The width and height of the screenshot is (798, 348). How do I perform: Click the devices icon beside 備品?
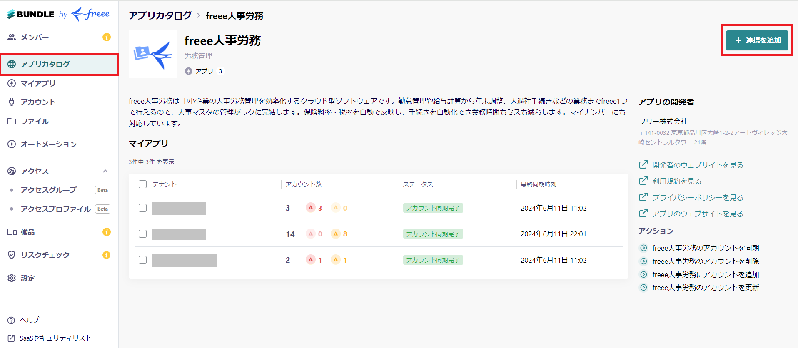tap(12, 232)
